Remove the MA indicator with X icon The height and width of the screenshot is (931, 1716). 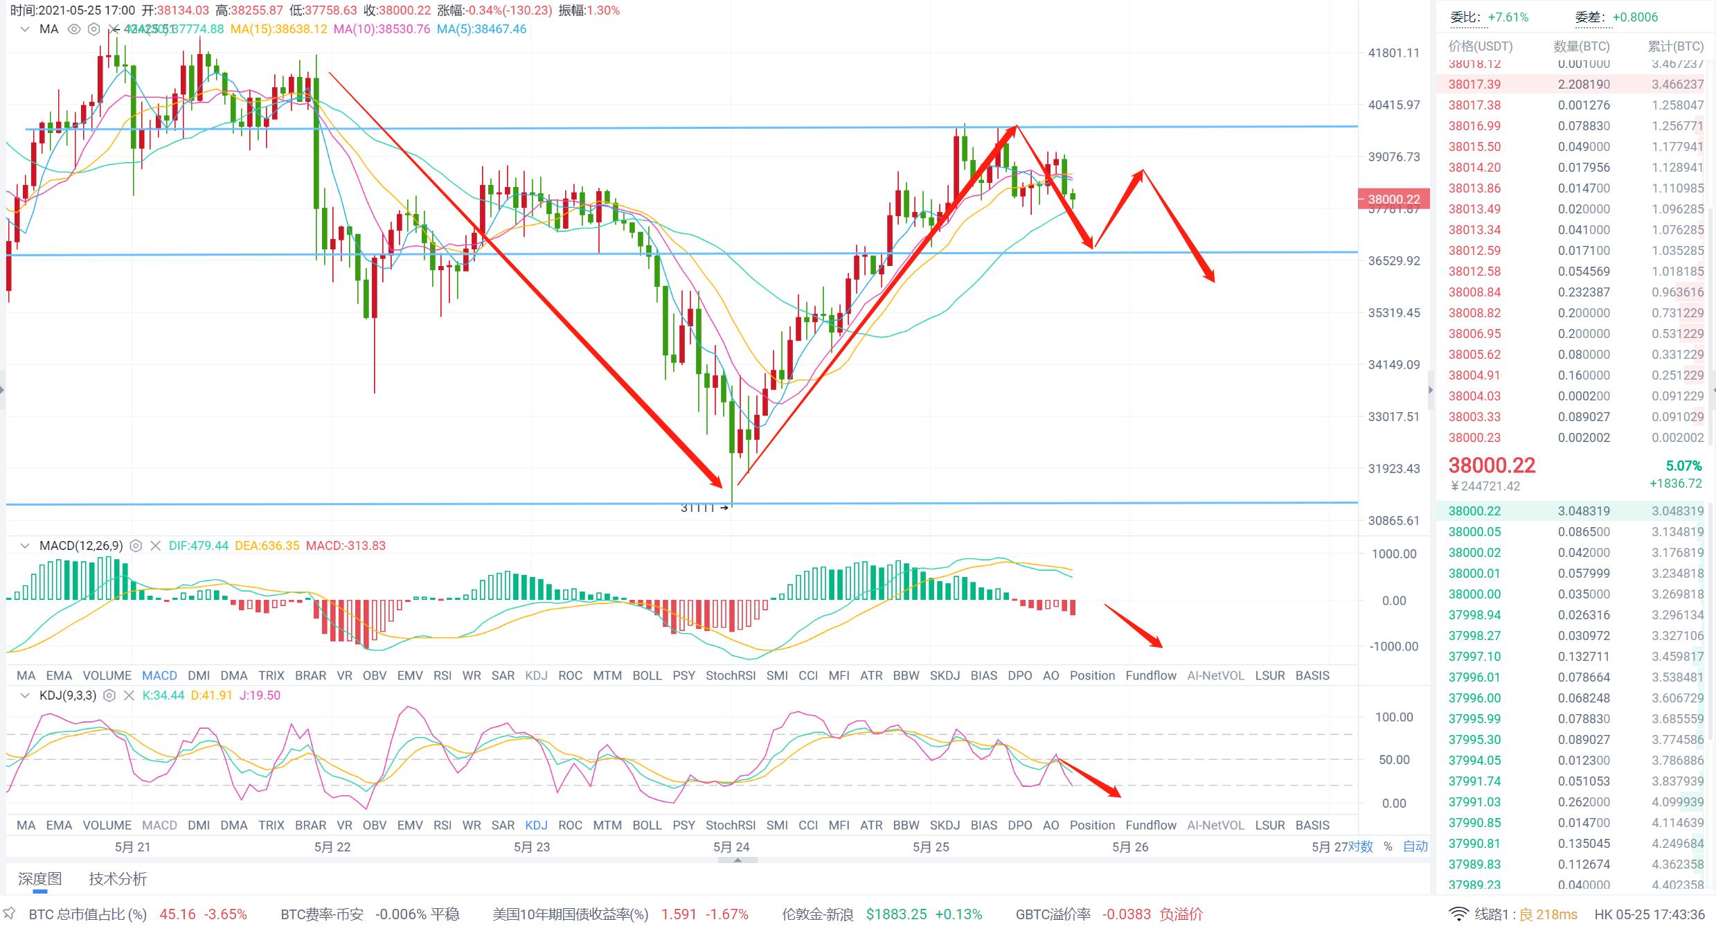pos(114,29)
